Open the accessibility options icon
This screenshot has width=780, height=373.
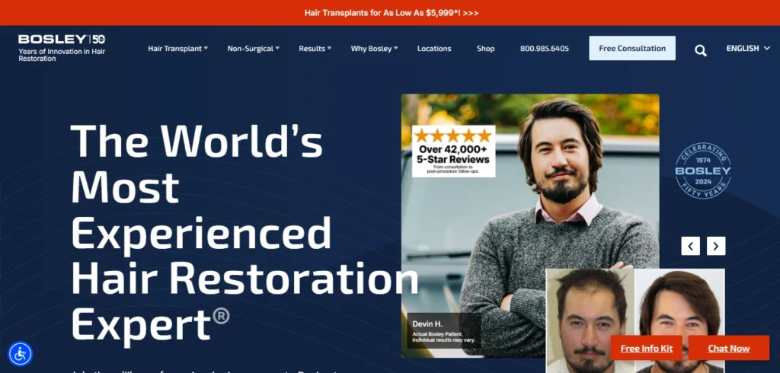(x=20, y=353)
